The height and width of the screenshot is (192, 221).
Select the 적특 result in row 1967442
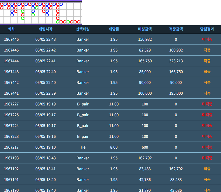coord(207,83)
